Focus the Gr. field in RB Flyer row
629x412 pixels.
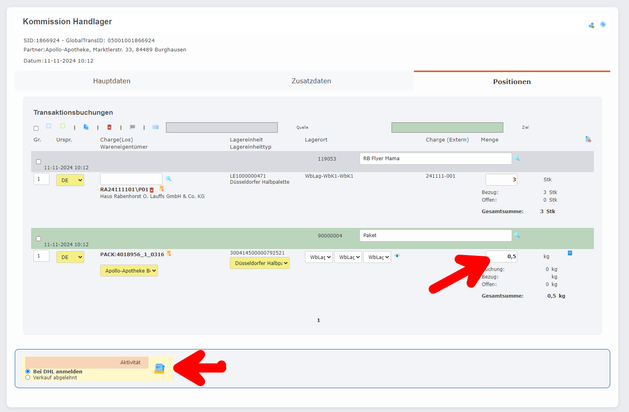42,179
